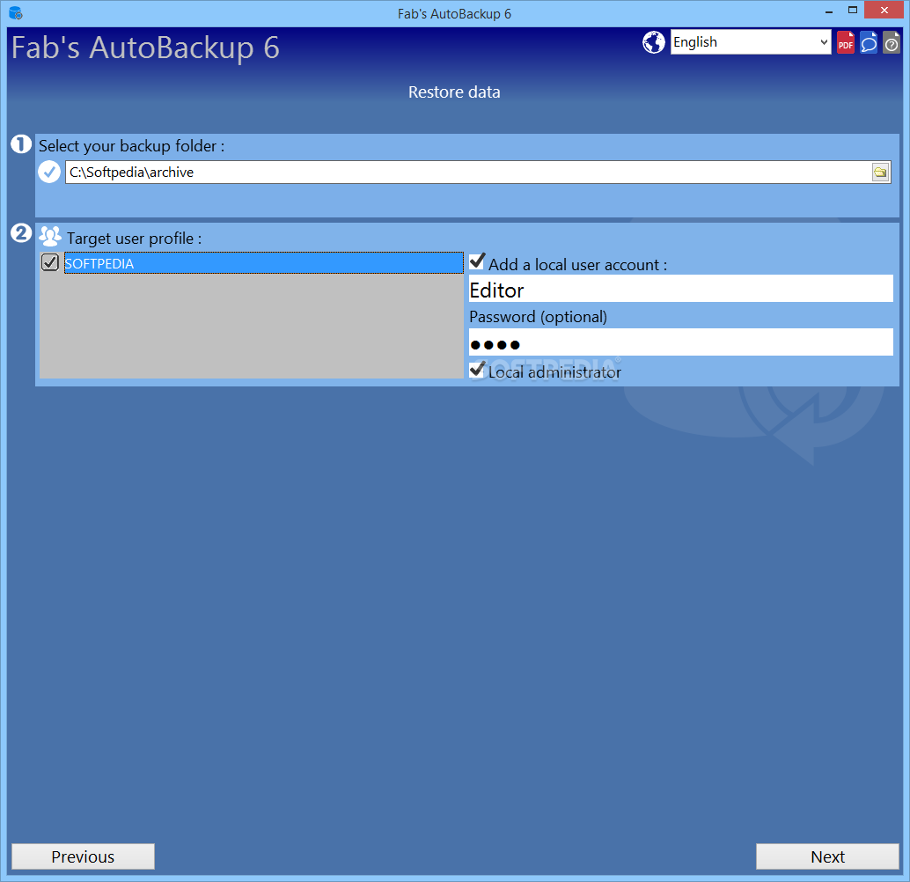Minimize the AutoBackup window

pyautogui.click(x=829, y=11)
